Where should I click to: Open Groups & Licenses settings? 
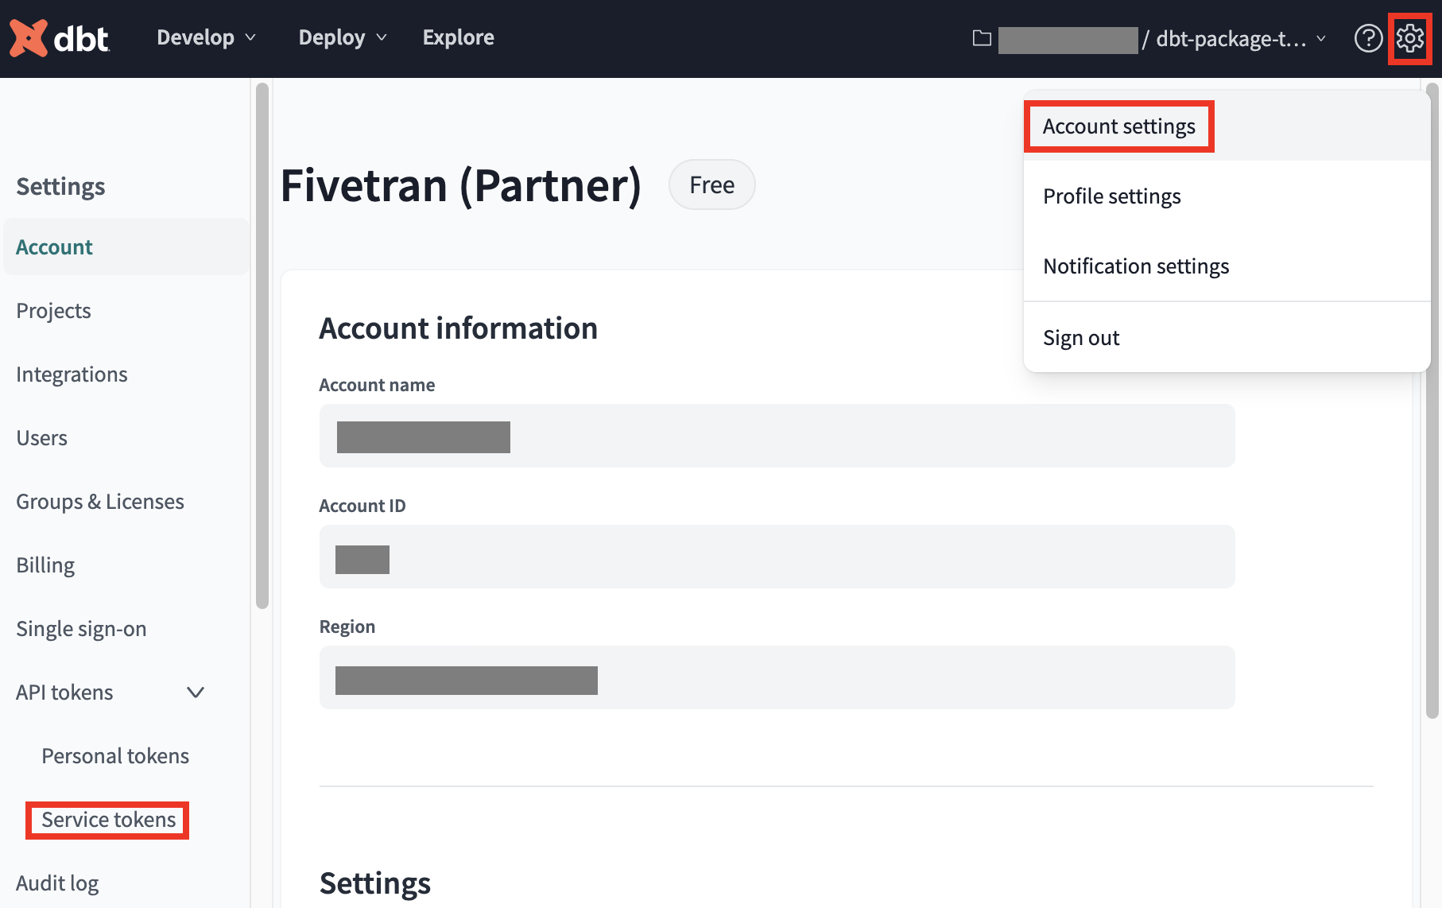(x=100, y=502)
